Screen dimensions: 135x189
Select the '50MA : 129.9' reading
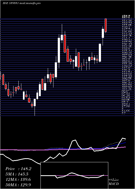(18, 185)
